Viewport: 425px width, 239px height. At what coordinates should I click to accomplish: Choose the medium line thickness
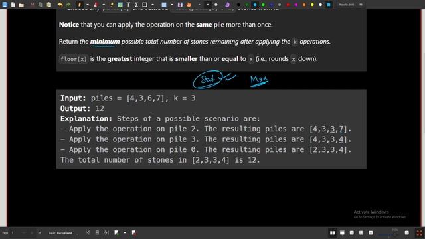tap(208, 5)
